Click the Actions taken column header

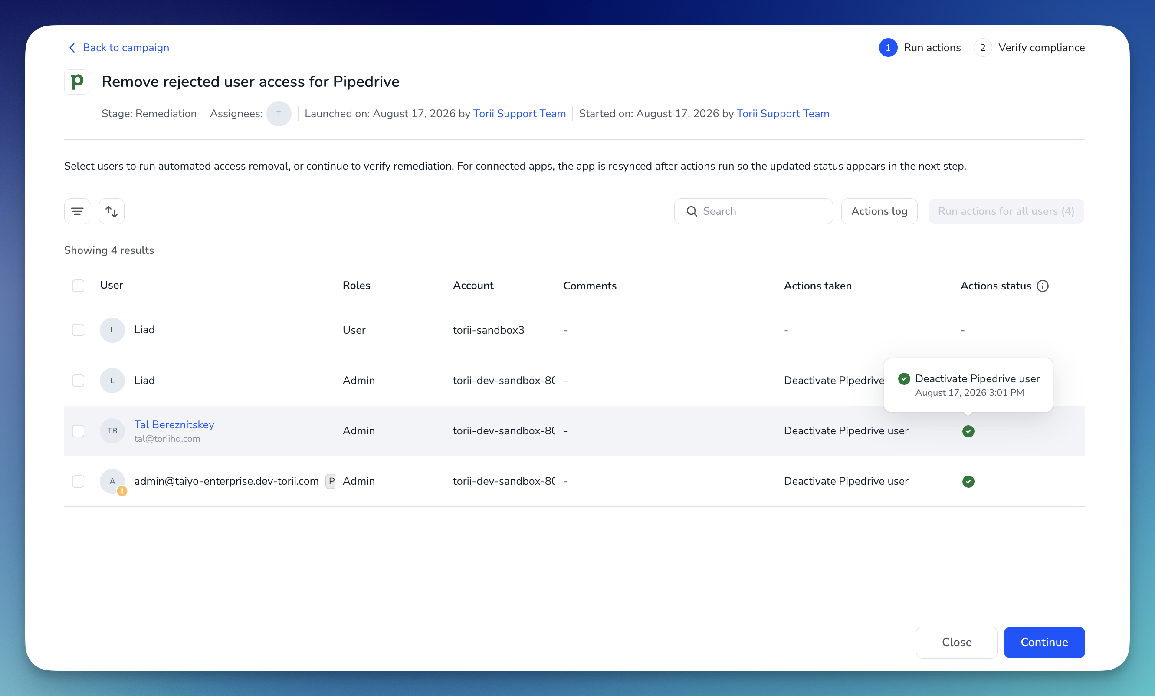click(817, 286)
